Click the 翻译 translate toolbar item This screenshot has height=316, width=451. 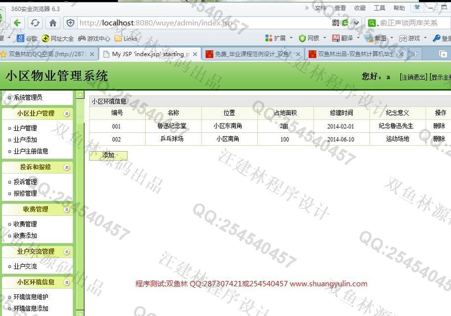(342, 38)
